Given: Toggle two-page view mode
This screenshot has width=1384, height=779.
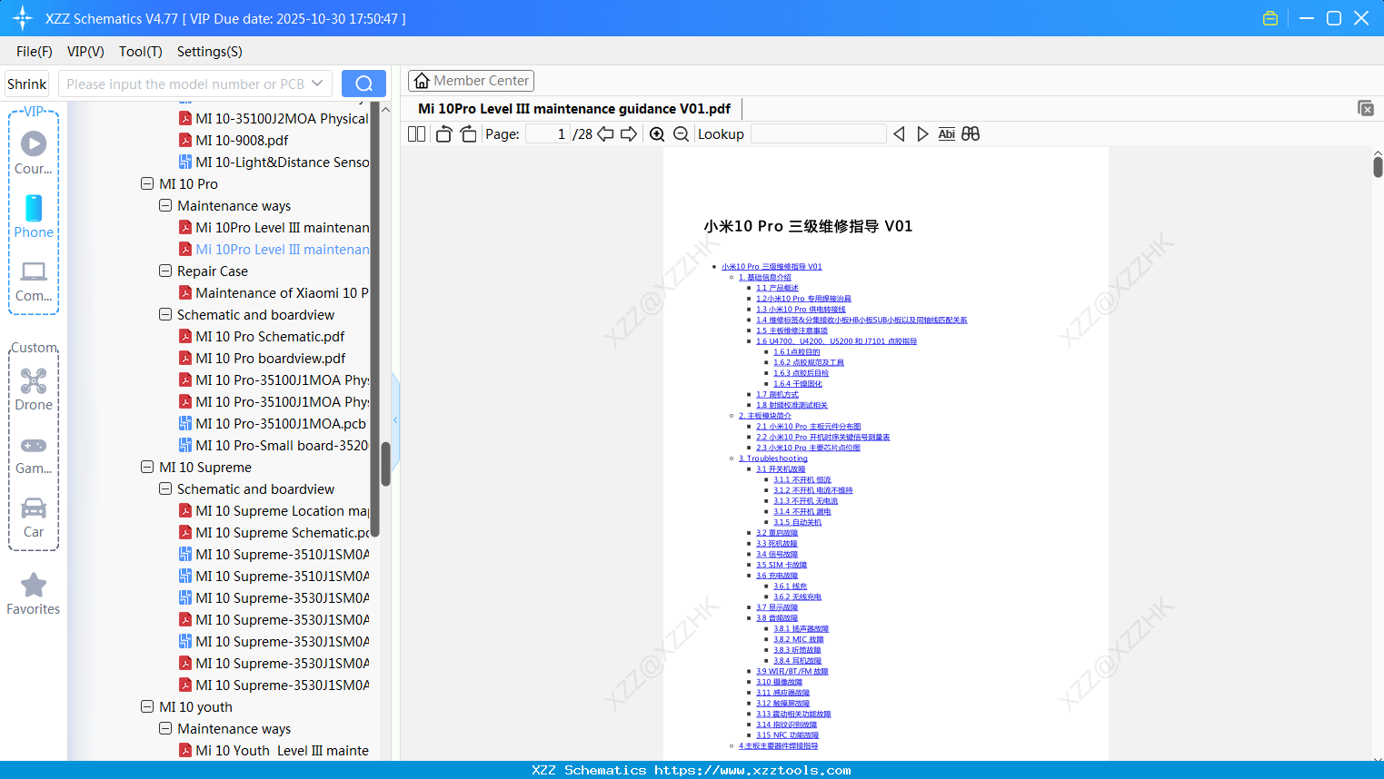Looking at the screenshot, I should 415,133.
